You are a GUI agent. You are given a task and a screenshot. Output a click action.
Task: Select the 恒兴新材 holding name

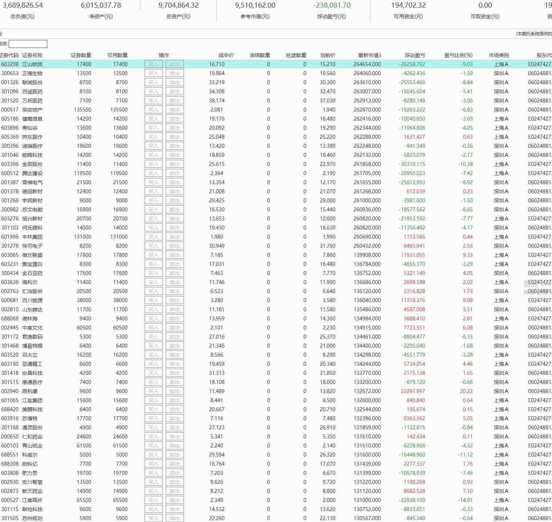point(32,219)
